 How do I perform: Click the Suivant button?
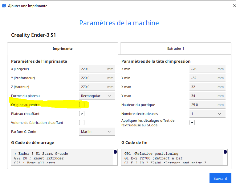coord(220,178)
